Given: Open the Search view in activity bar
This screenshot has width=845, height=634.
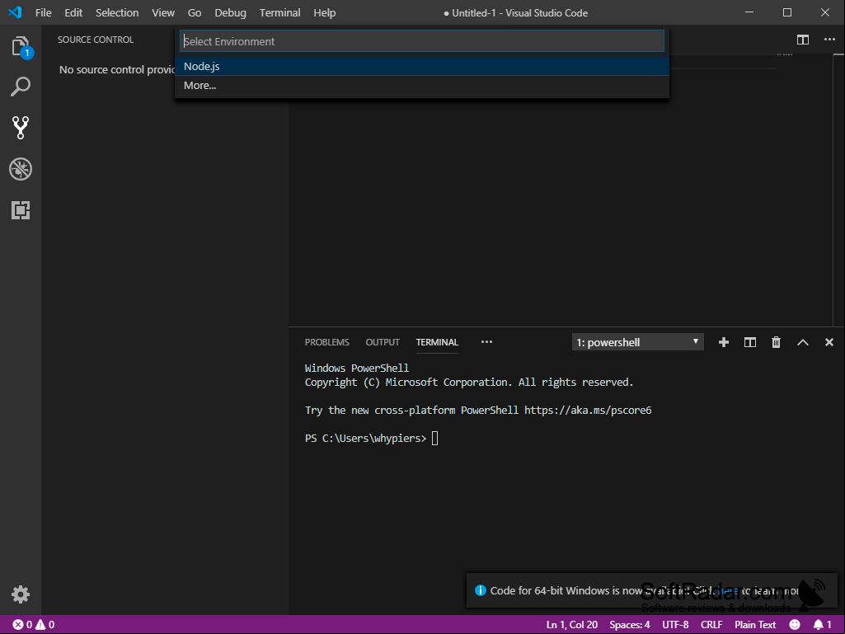Looking at the screenshot, I should coord(21,87).
